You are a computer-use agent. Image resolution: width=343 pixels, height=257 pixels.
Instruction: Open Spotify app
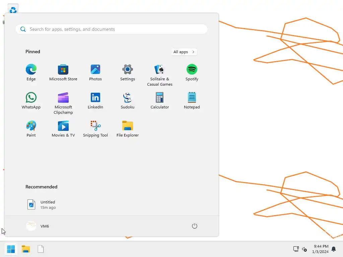coord(192,73)
